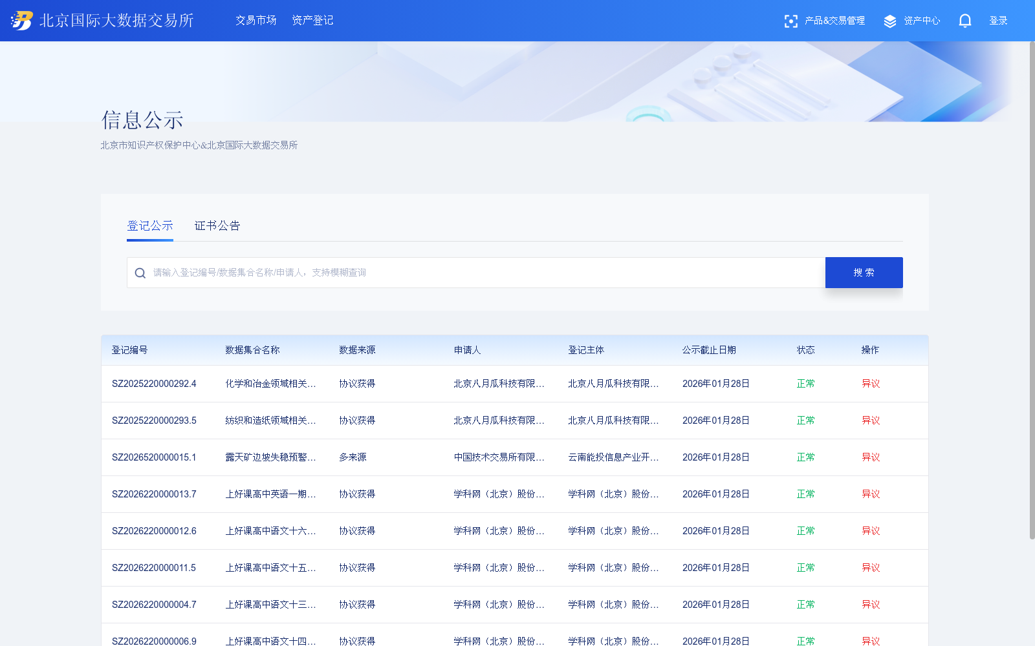Click 异议 for SZ2025220000293.5
This screenshot has height=646, width=1035.
tap(871, 421)
